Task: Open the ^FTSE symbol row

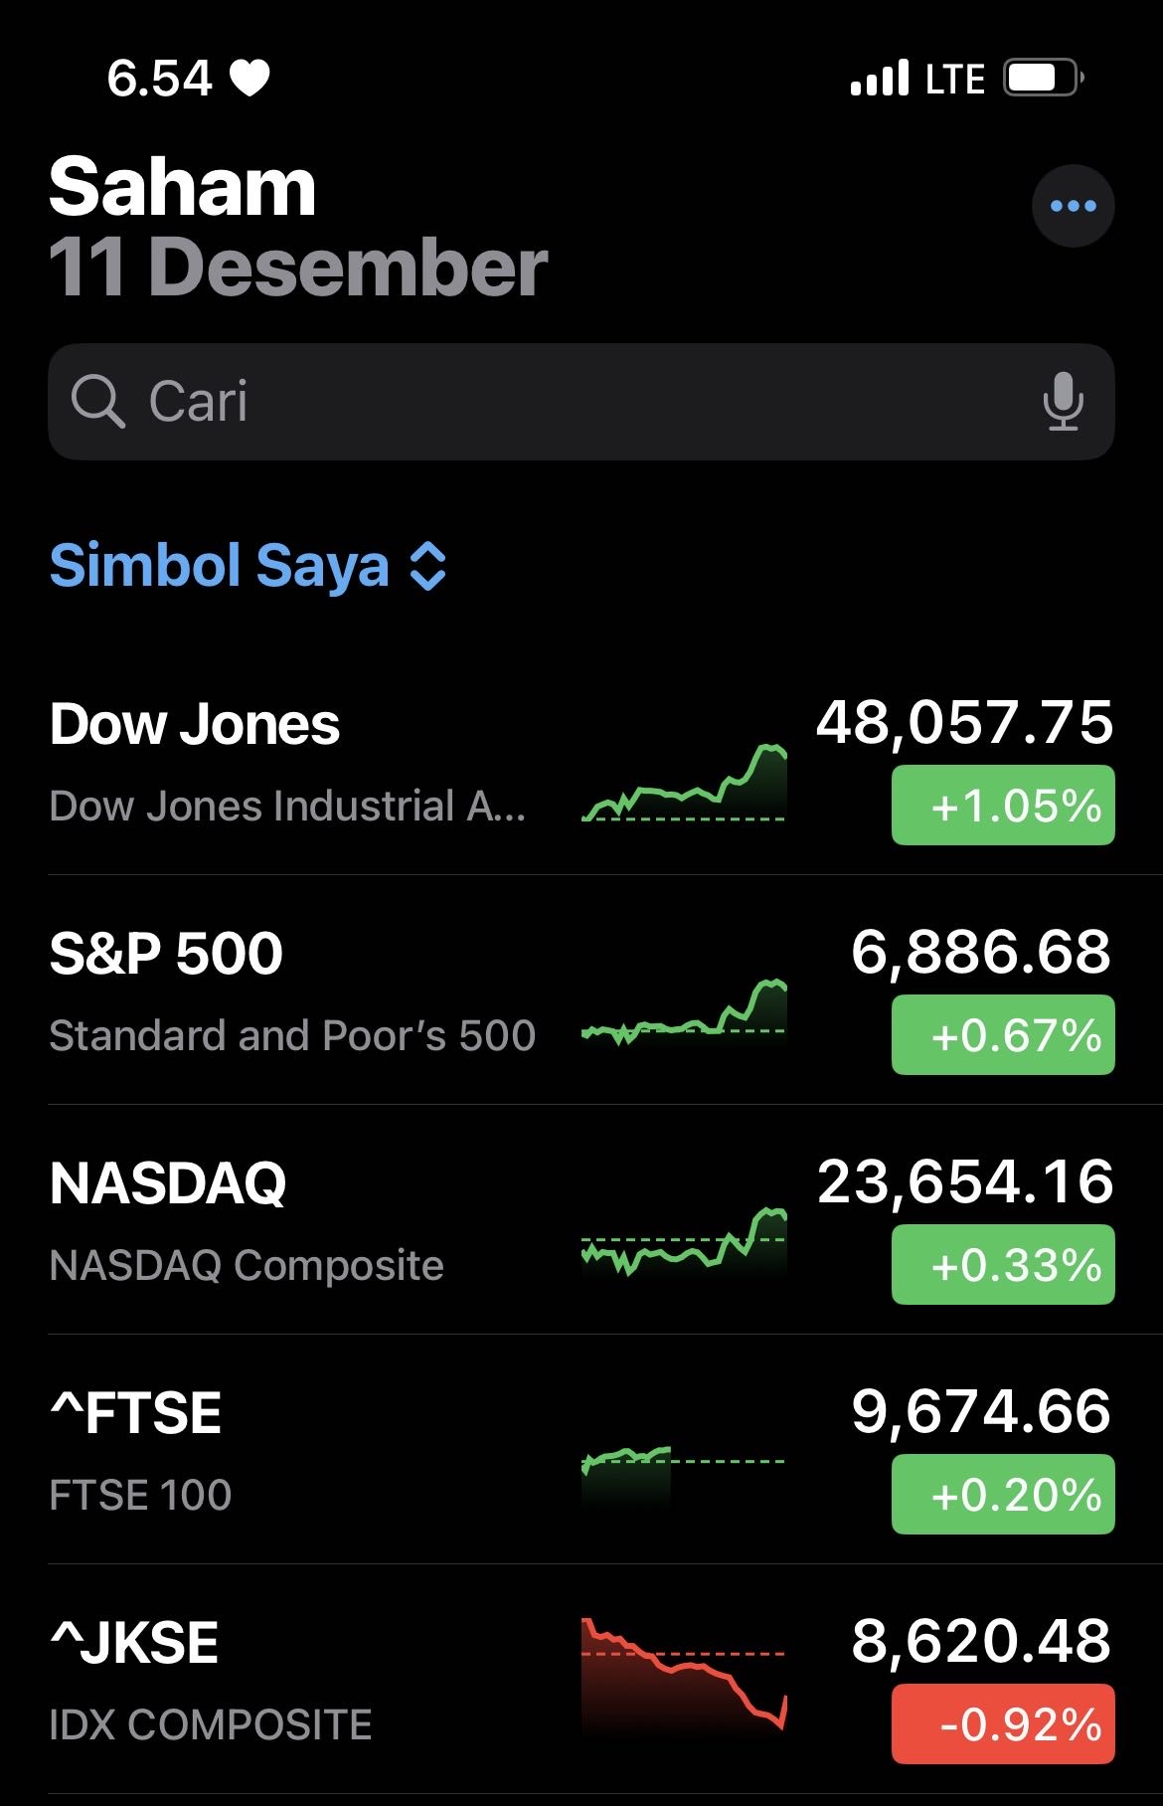Action: (x=298, y=1451)
